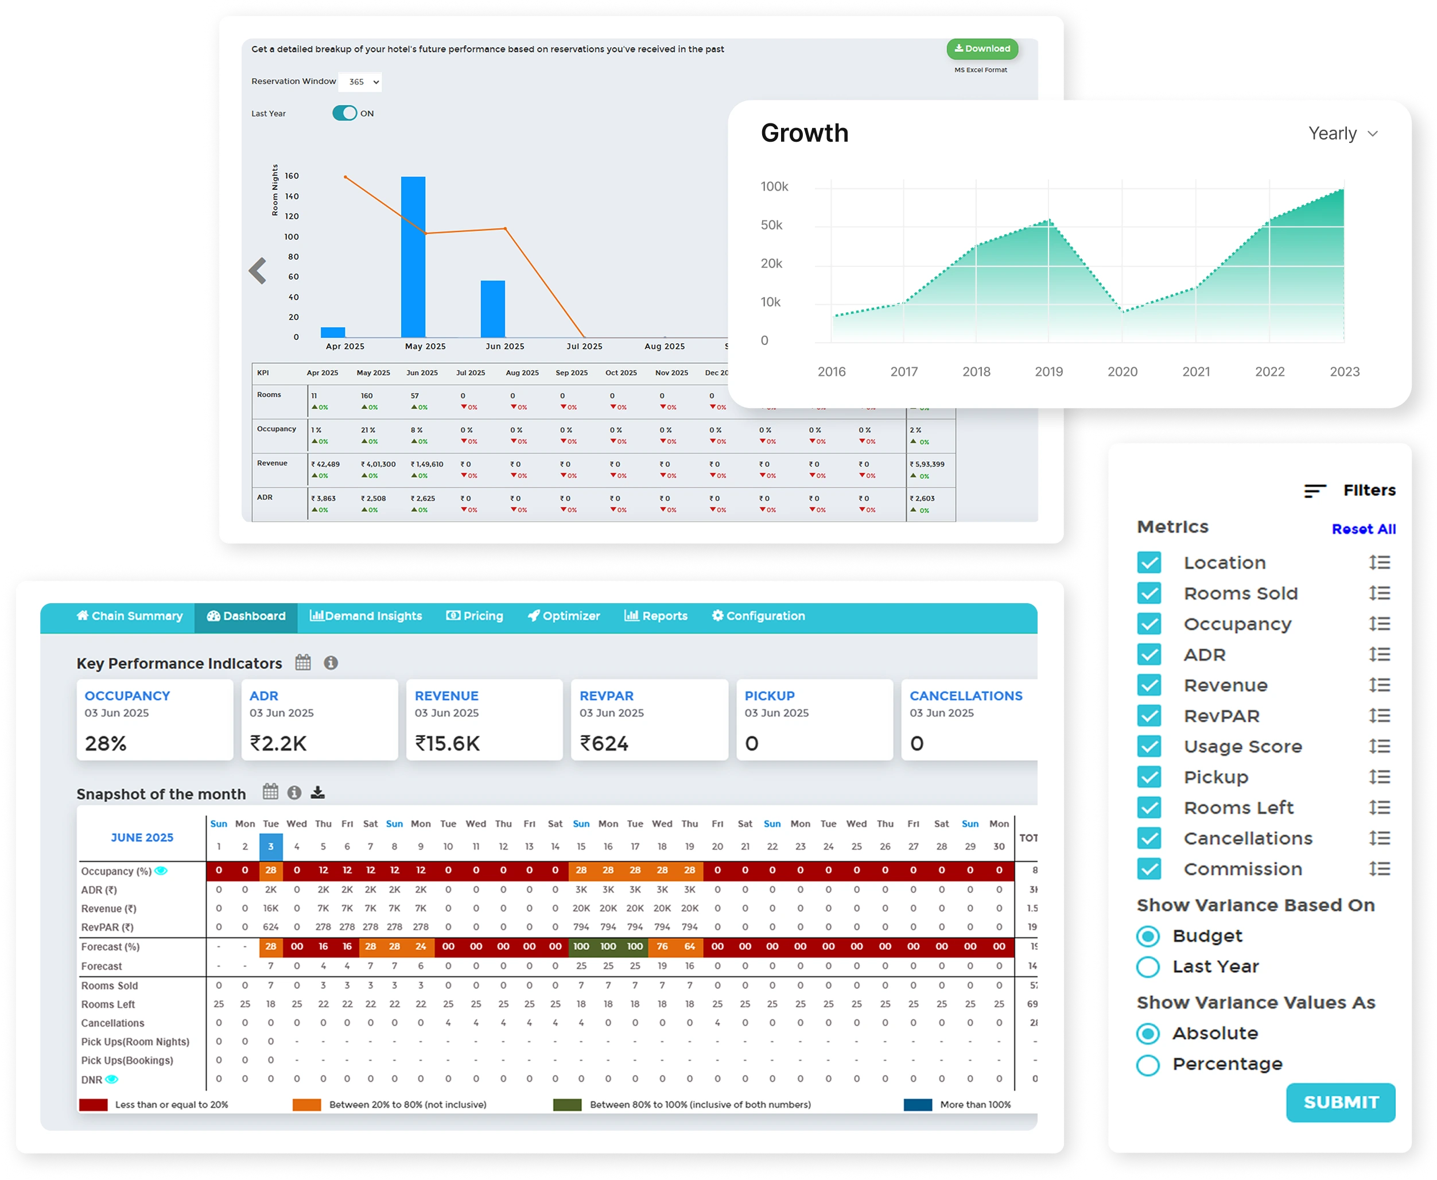The height and width of the screenshot is (1180, 1437).
Task: Click the calendar icon beside Key Performance Indicators
Action: click(302, 663)
